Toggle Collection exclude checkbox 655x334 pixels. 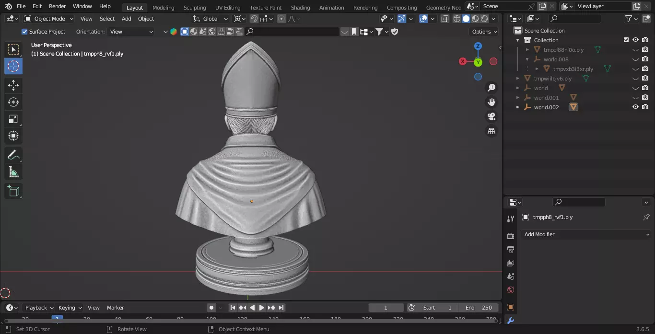[626, 40]
